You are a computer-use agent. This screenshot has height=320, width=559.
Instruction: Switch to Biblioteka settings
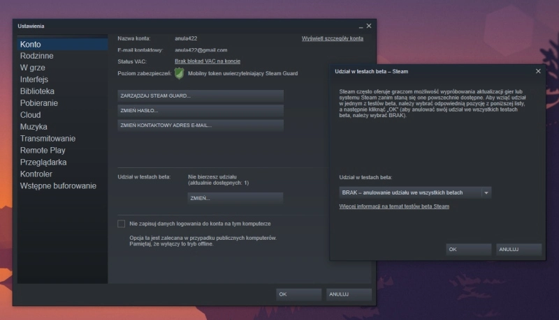37,91
